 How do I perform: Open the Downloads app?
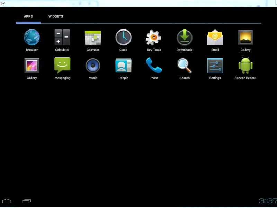184,37
